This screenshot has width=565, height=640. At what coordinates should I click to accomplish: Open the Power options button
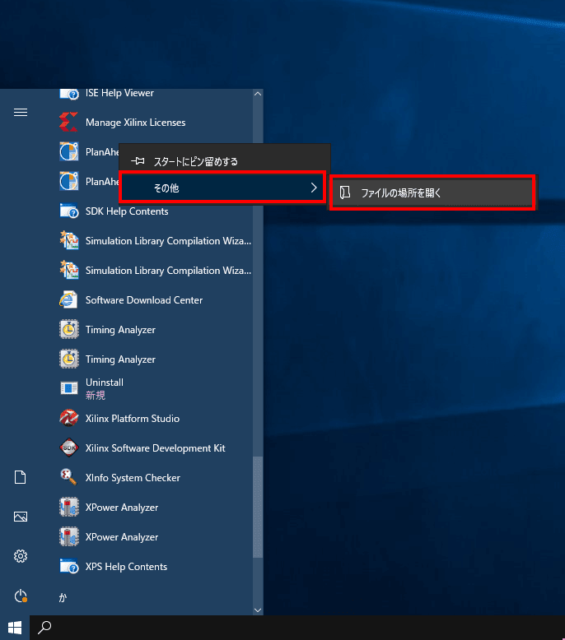21,596
